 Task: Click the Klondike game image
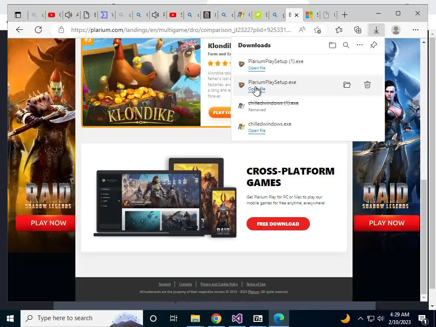click(x=141, y=82)
